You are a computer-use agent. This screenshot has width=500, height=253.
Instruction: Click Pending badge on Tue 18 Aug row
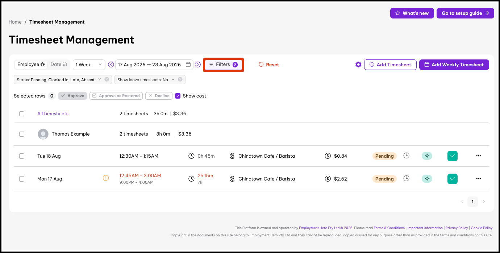384,156
